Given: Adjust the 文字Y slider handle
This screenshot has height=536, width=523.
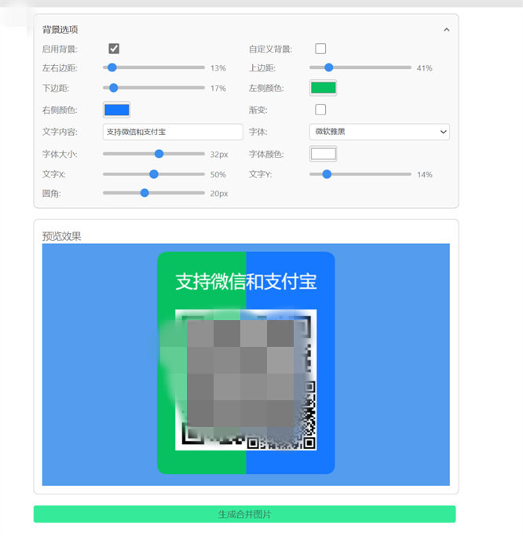Looking at the screenshot, I should point(327,174).
